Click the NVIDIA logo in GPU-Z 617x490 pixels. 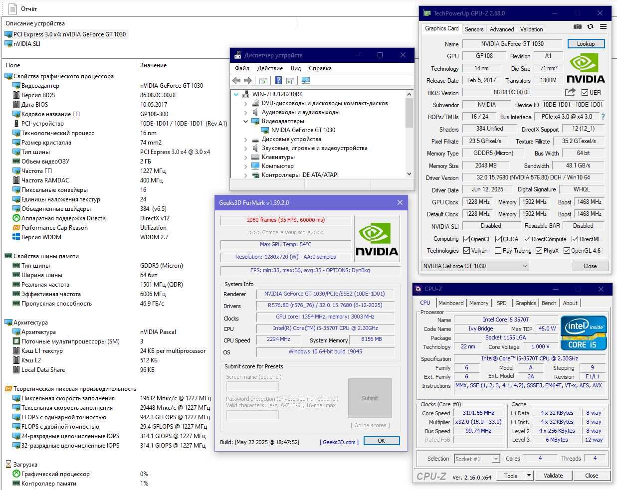(x=585, y=68)
